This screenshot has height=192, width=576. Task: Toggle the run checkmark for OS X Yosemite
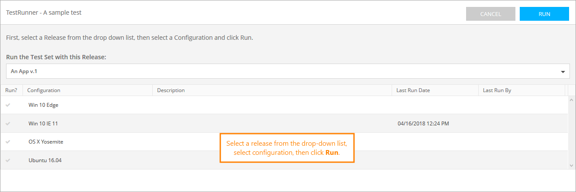8,142
